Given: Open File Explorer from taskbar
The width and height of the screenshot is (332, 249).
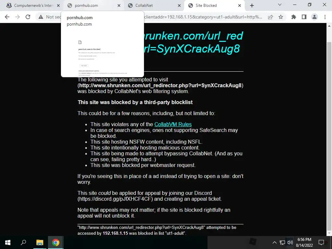Looking at the screenshot, I should point(40,243).
